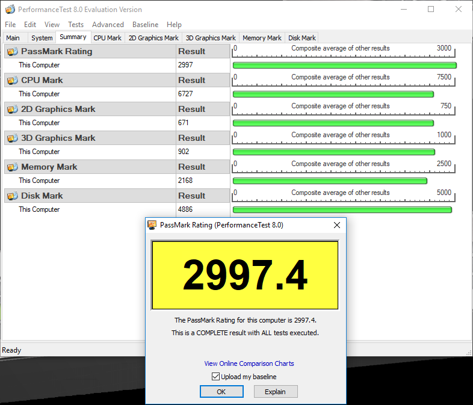Click the 3D Graphics Mark green bar
Screen dimensions: 473x405
333,152
